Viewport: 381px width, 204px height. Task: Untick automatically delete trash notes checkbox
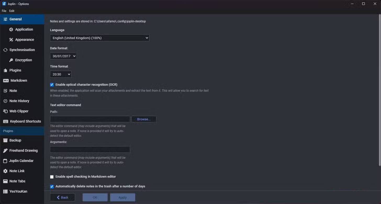(x=52, y=187)
